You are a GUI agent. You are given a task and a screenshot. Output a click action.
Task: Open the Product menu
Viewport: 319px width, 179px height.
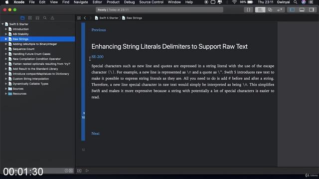click(x=113, y=2)
